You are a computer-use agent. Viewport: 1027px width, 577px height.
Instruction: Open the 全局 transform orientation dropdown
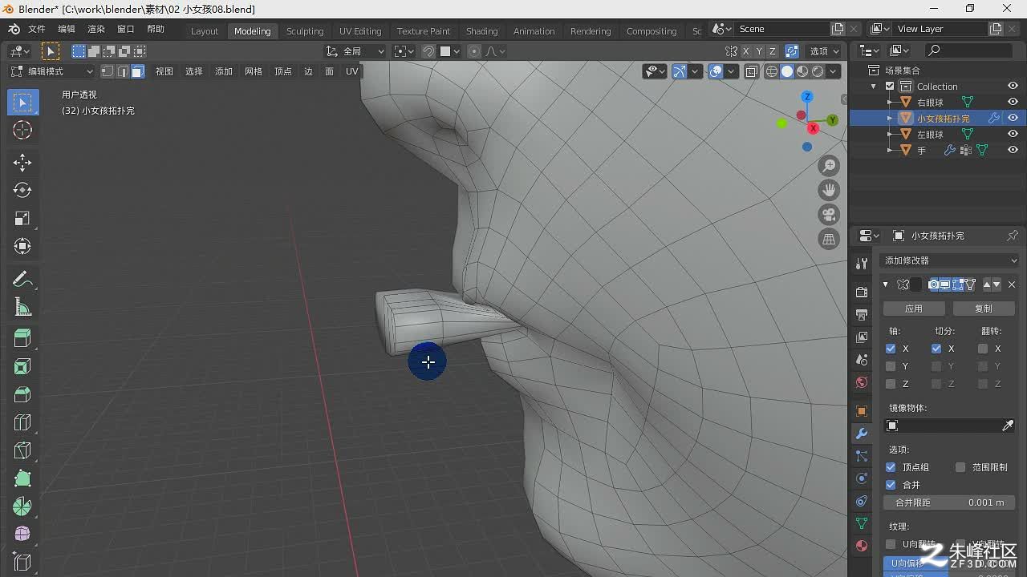click(x=355, y=51)
